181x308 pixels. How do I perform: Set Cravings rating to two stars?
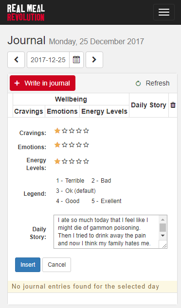click(65, 131)
